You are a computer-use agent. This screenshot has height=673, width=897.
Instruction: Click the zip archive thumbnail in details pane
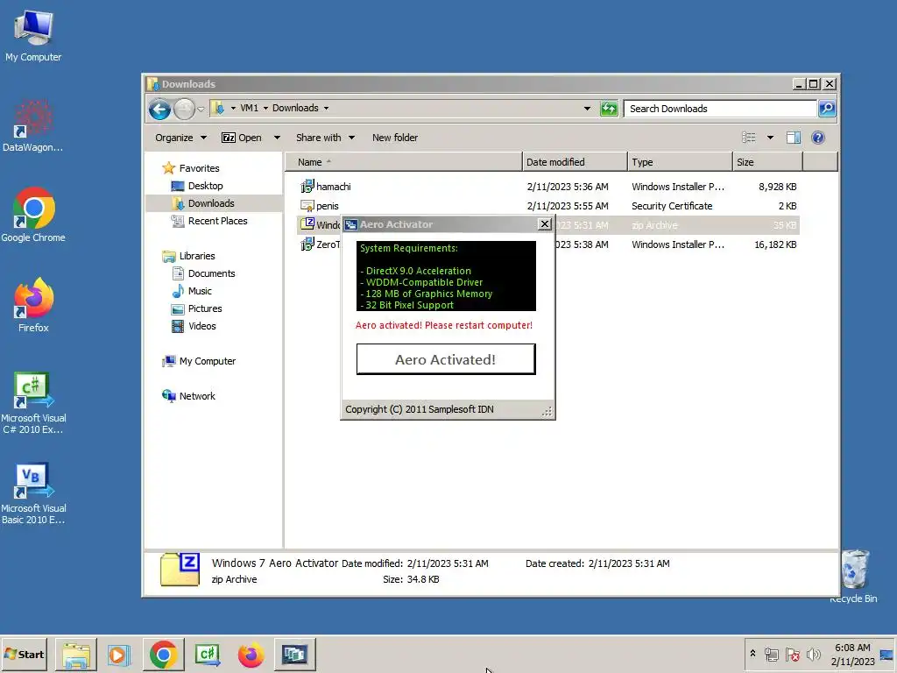pos(180,570)
